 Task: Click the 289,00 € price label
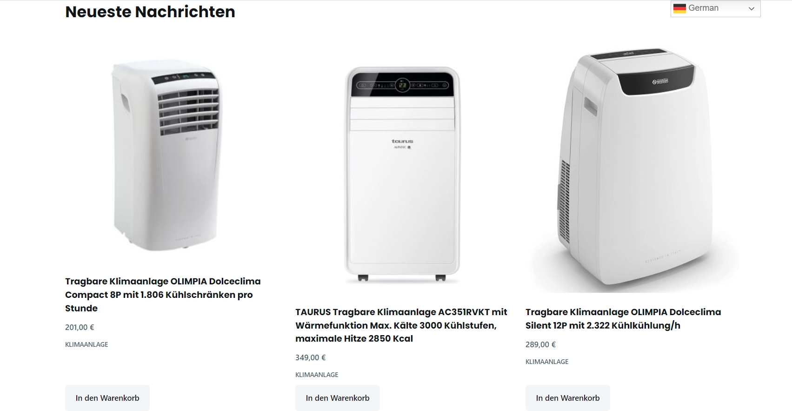540,344
